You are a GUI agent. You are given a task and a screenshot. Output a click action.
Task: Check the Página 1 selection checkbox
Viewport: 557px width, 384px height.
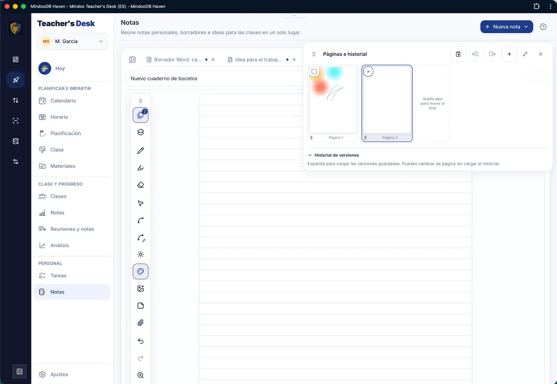click(x=314, y=72)
